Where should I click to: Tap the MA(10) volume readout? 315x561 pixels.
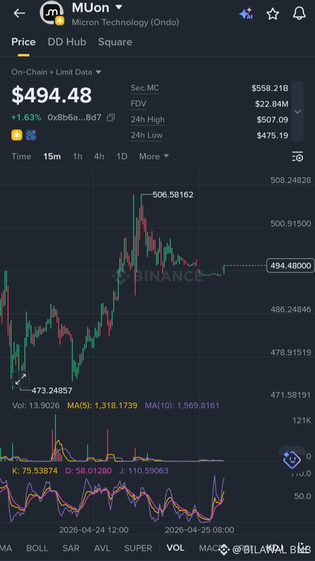tap(182, 405)
